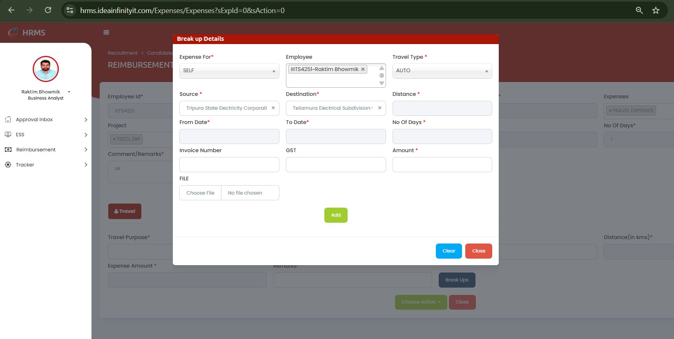The width and height of the screenshot is (674, 339).
Task: Click the Reimbursement money icon
Action: pyautogui.click(x=8, y=150)
